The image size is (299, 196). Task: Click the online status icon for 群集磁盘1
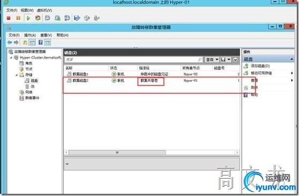pyautogui.click(x=114, y=74)
